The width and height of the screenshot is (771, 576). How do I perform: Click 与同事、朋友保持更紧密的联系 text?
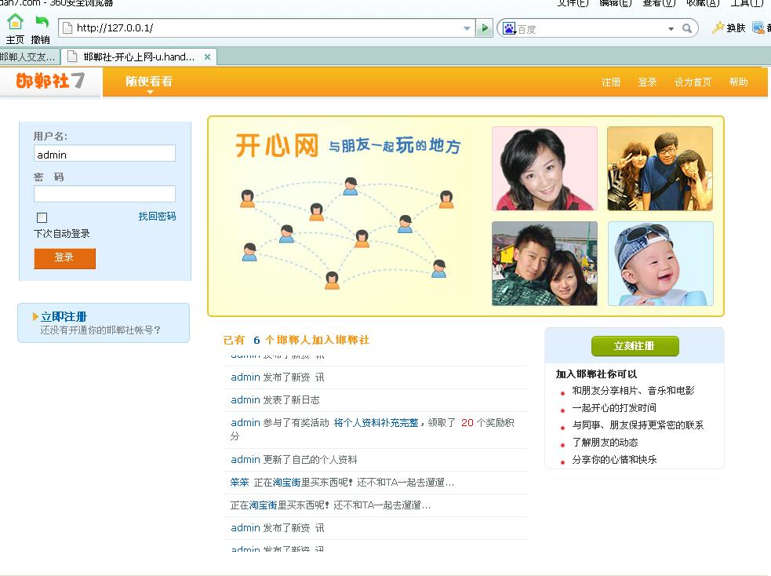pyautogui.click(x=638, y=425)
